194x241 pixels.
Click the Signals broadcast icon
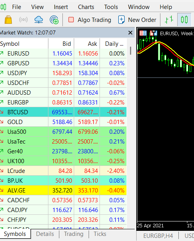[x=23, y=20]
